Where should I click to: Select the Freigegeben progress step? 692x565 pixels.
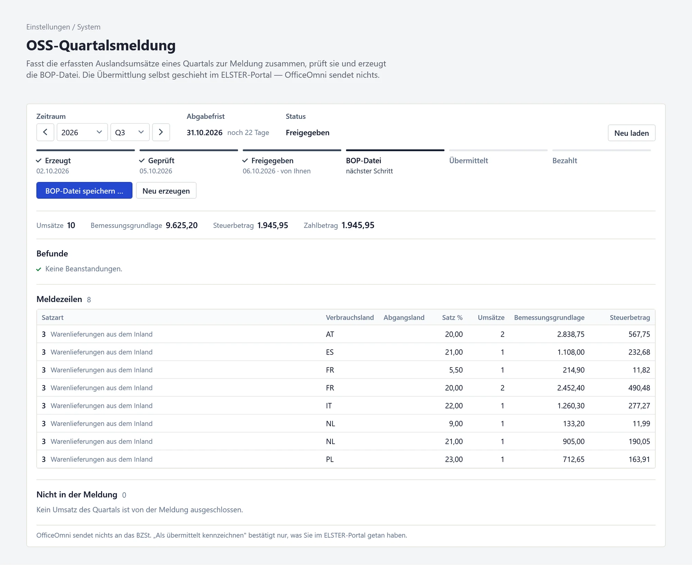click(x=292, y=162)
